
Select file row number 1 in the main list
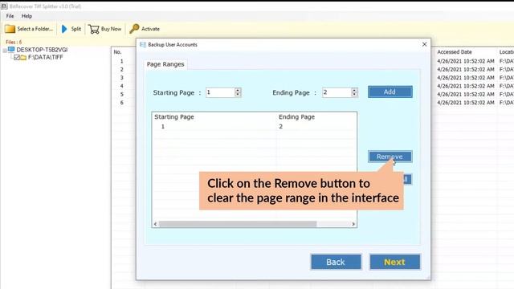121,61
